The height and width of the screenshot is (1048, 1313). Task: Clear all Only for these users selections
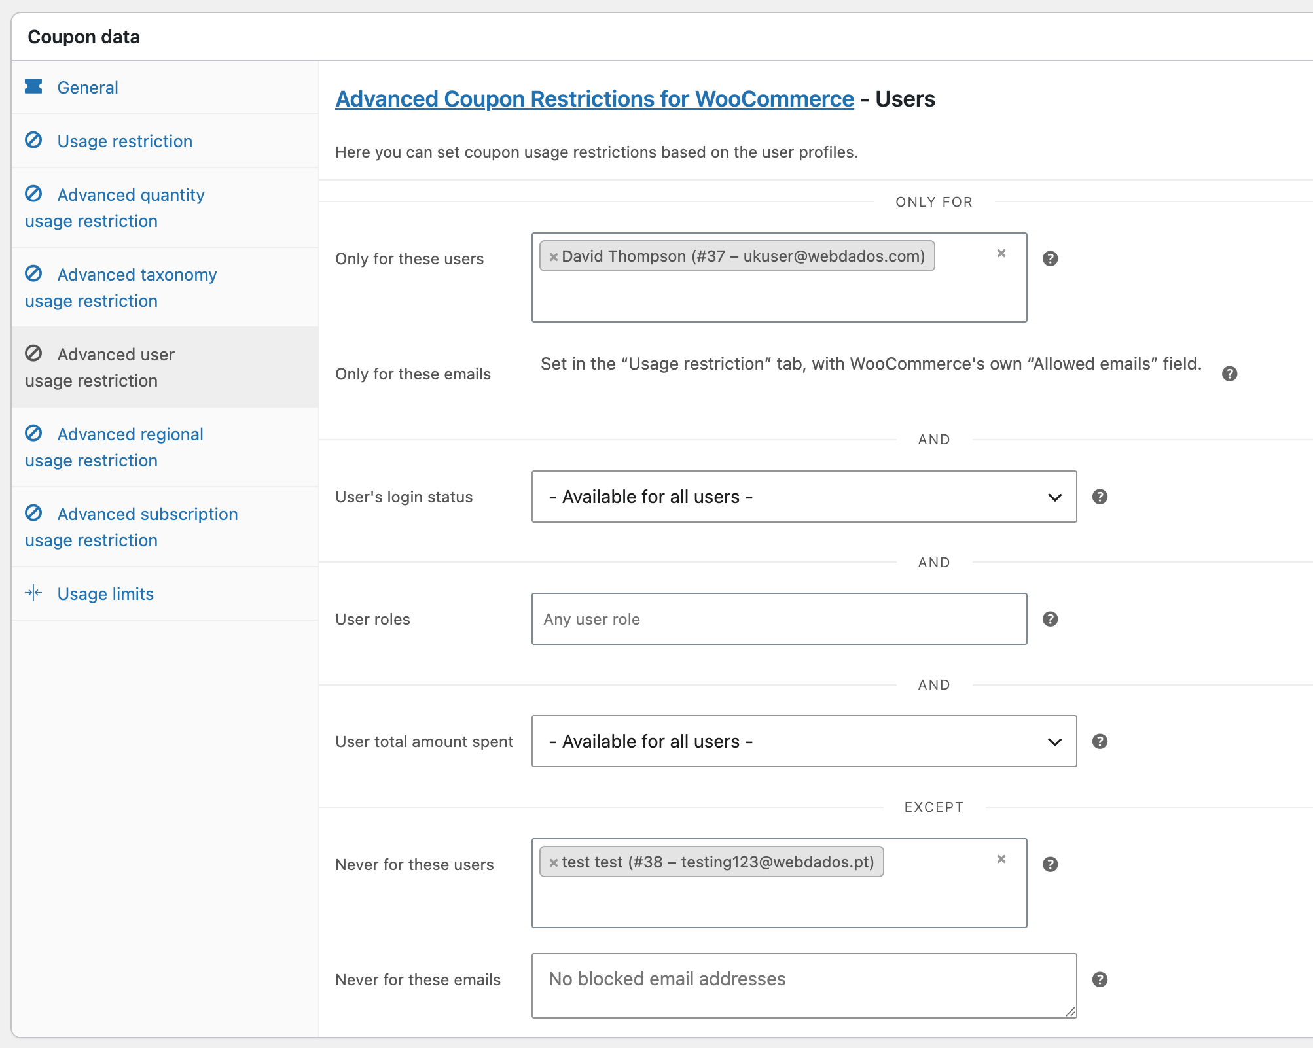[1001, 253]
